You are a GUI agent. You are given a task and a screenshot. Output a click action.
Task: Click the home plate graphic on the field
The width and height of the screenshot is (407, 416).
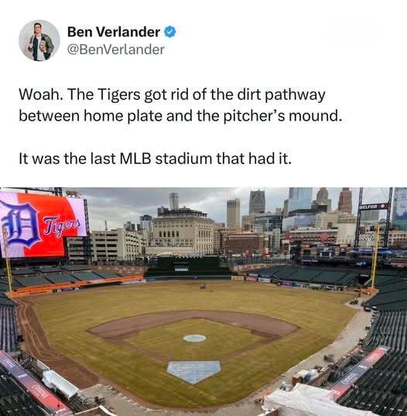pyautogui.click(x=194, y=372)
